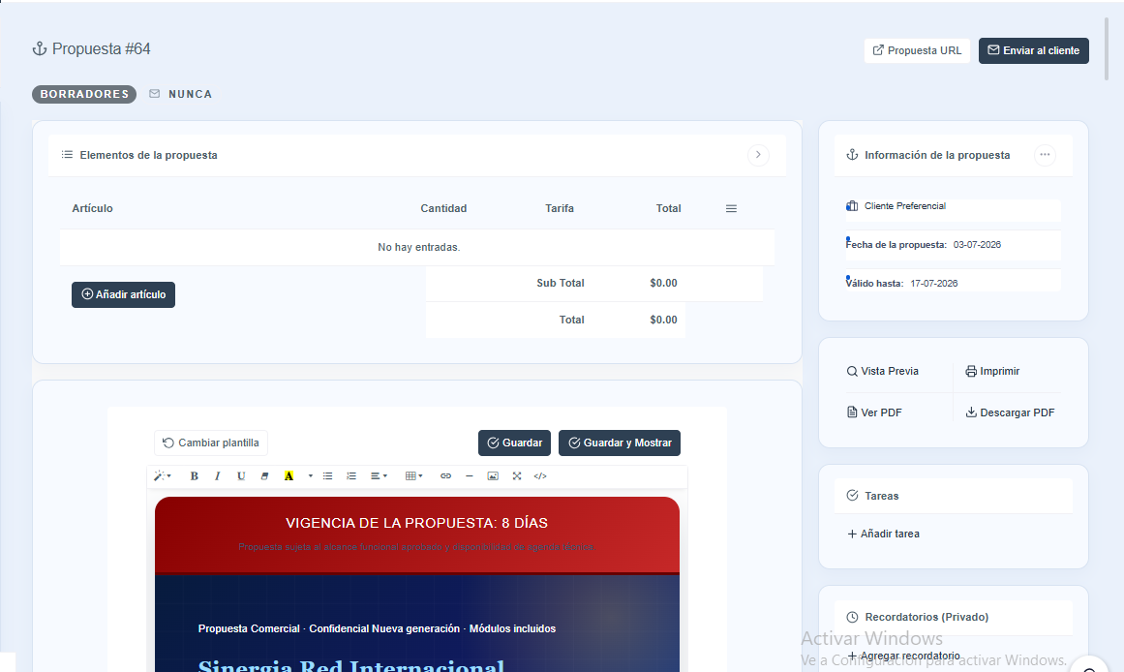The image size is (1124, 672).
Task: Click Guardar y Mostrar button
Action: (x=620, y=443)
